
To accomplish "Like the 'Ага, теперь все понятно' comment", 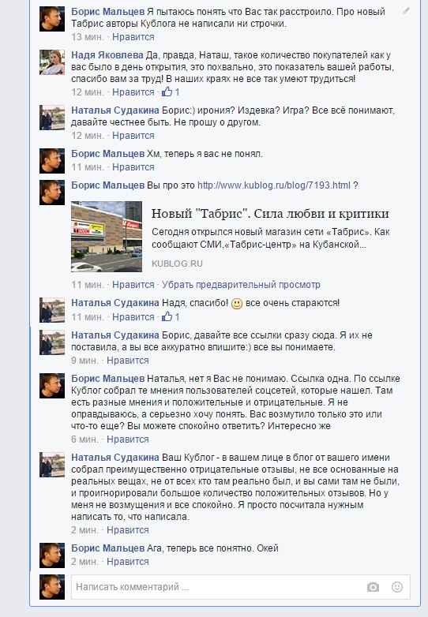I will (128, 562).
